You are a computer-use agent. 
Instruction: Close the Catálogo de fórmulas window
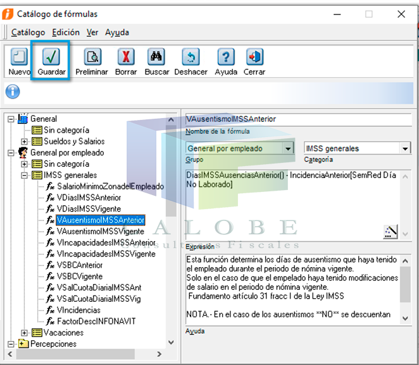point(401,14)
